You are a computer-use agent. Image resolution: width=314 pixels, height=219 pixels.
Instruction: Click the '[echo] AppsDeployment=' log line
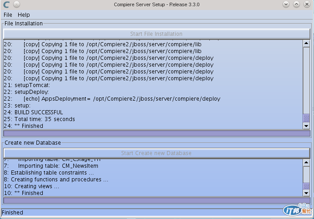(x=112, y=99)
